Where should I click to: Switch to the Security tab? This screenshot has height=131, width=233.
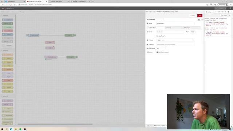pos(174,28)
